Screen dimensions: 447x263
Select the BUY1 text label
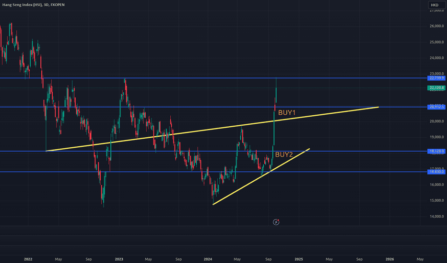(x=287, y=112)
